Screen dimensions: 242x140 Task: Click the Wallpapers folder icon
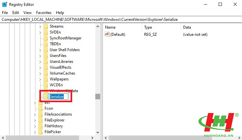click(46, 79)
